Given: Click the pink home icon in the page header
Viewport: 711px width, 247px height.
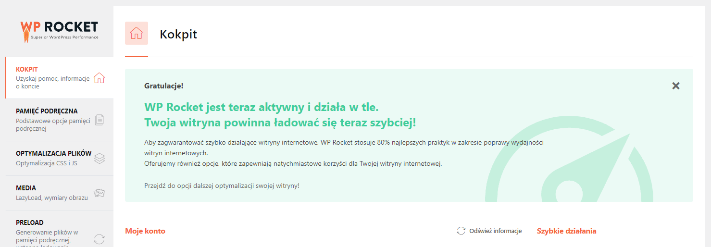Looking at the screenshot, I should [137, 33].
